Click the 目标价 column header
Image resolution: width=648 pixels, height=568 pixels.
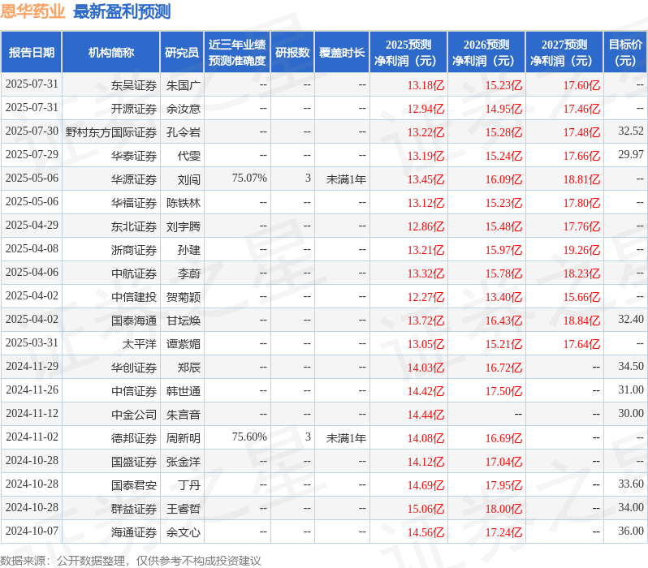coord(625,53)
